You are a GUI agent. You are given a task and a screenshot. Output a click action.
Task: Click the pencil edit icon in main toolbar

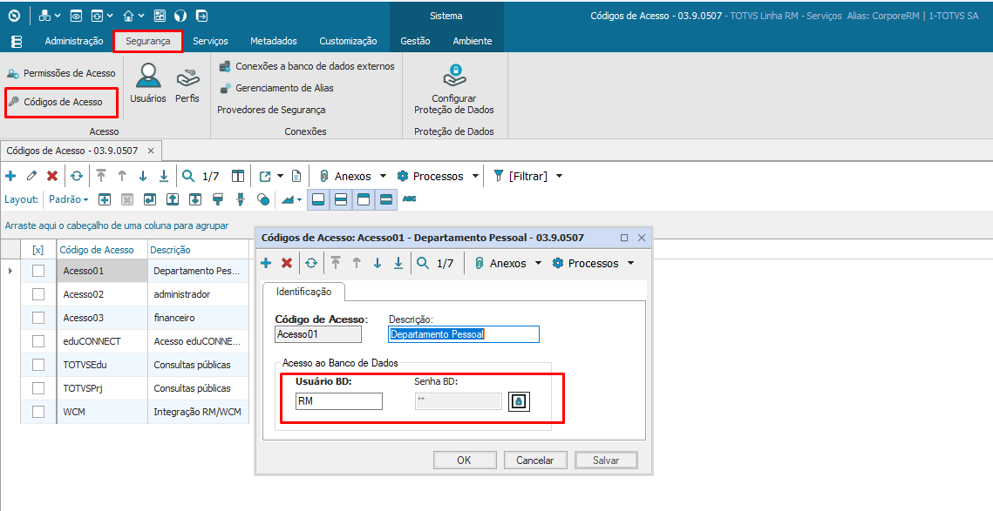[x=31, y=176]
